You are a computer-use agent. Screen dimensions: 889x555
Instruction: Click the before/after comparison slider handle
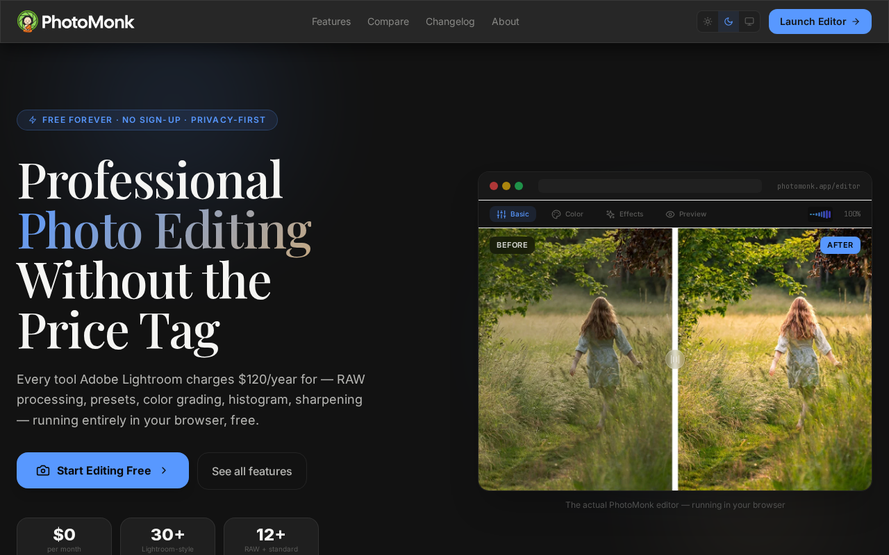click(x=674, y=359)
